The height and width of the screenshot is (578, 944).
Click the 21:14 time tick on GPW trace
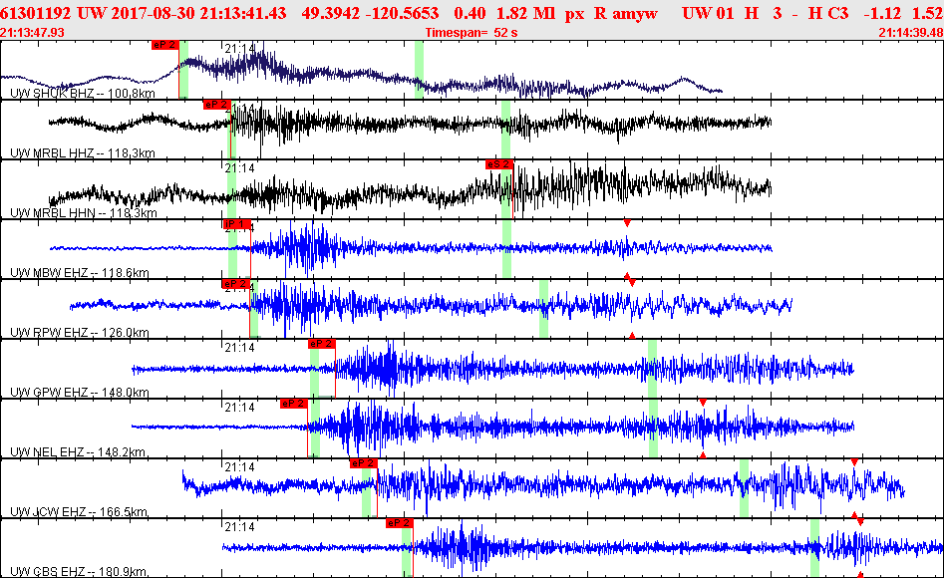[239, 348]
